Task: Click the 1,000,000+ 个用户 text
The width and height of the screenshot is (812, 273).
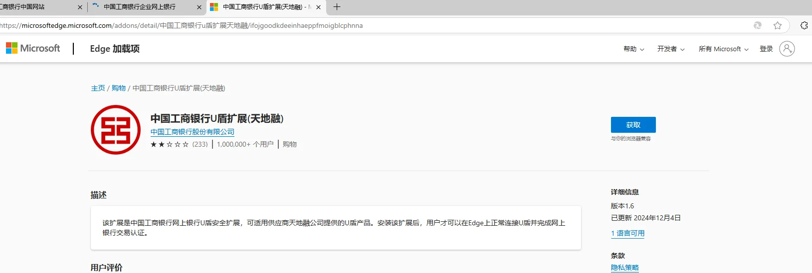Action: (245, 144)
